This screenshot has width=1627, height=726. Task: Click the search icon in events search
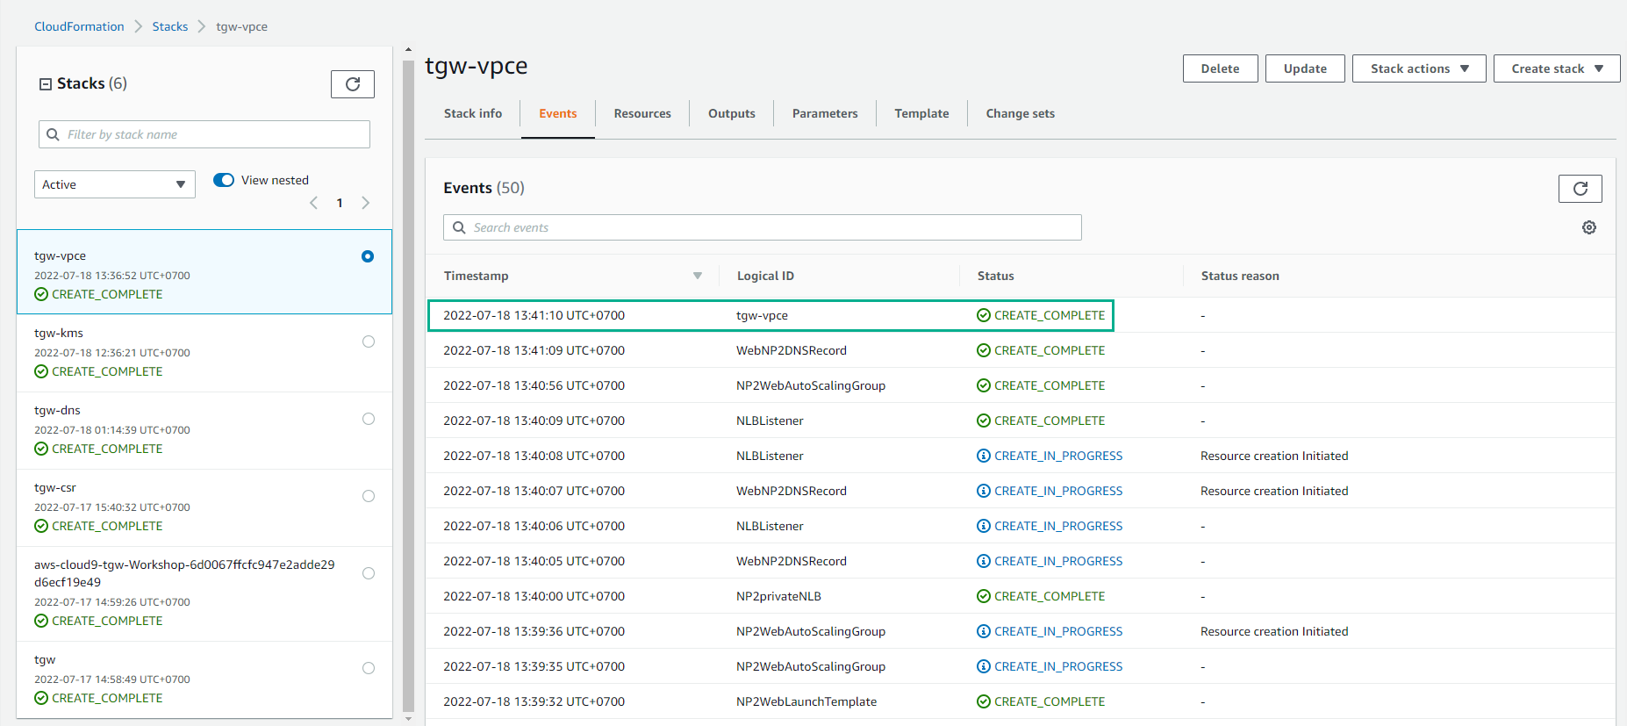[459, 227]
